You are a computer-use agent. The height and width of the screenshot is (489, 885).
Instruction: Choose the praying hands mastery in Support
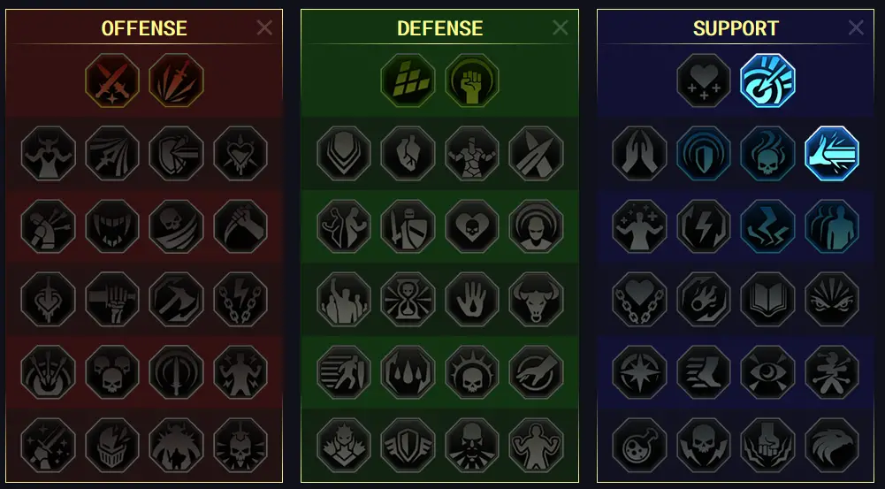[x=639, y=154]
